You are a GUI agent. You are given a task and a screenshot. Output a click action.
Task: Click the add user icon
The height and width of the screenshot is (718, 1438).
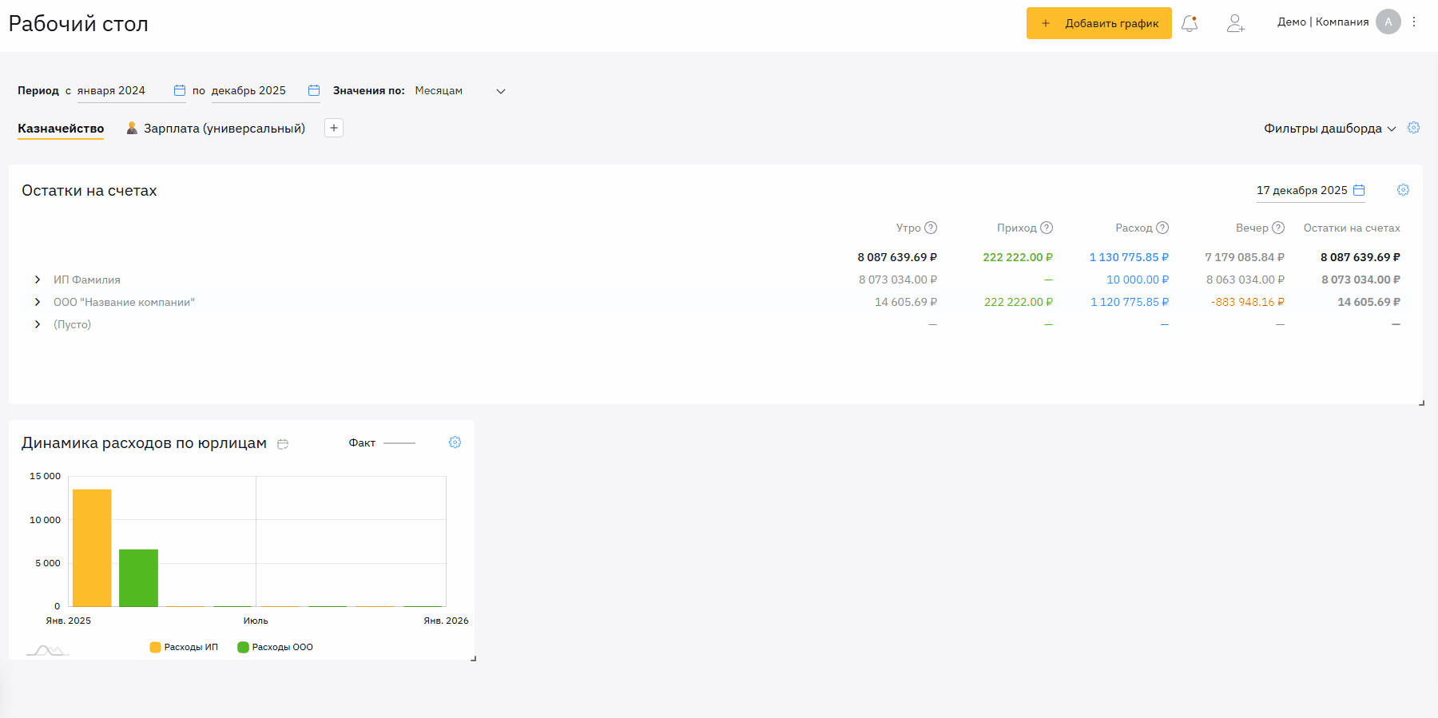[x=1235, y=23]
